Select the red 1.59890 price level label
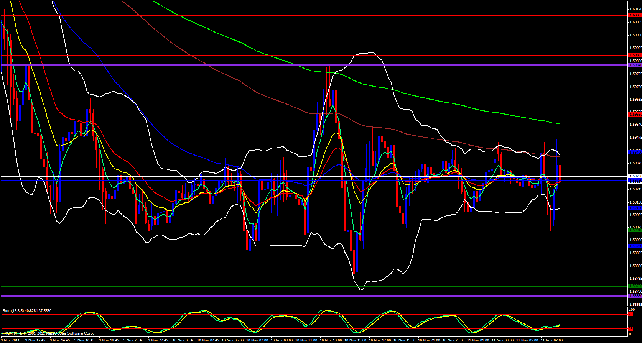 pos(635,55)
